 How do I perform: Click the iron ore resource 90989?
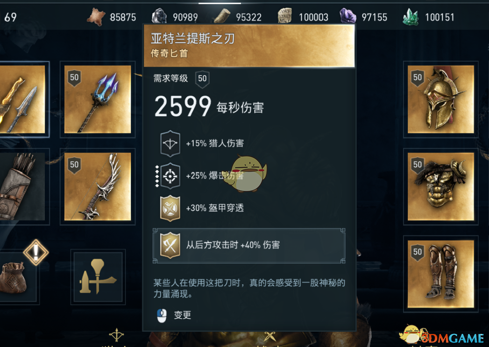[175, 17]
